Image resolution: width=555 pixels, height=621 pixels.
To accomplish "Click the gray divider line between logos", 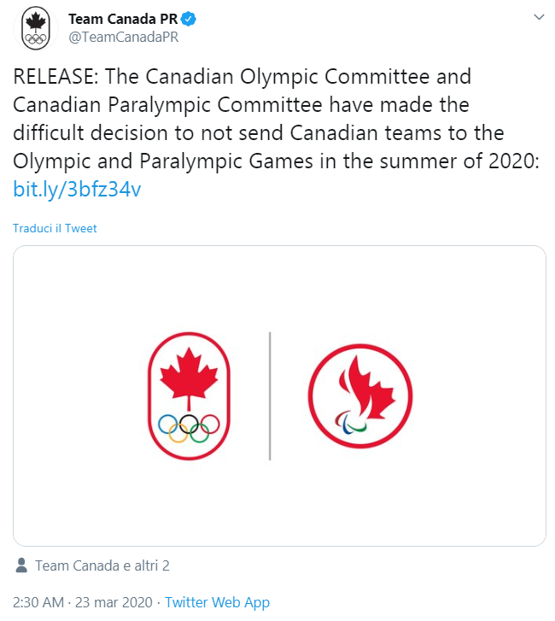I will click(270, 395).
